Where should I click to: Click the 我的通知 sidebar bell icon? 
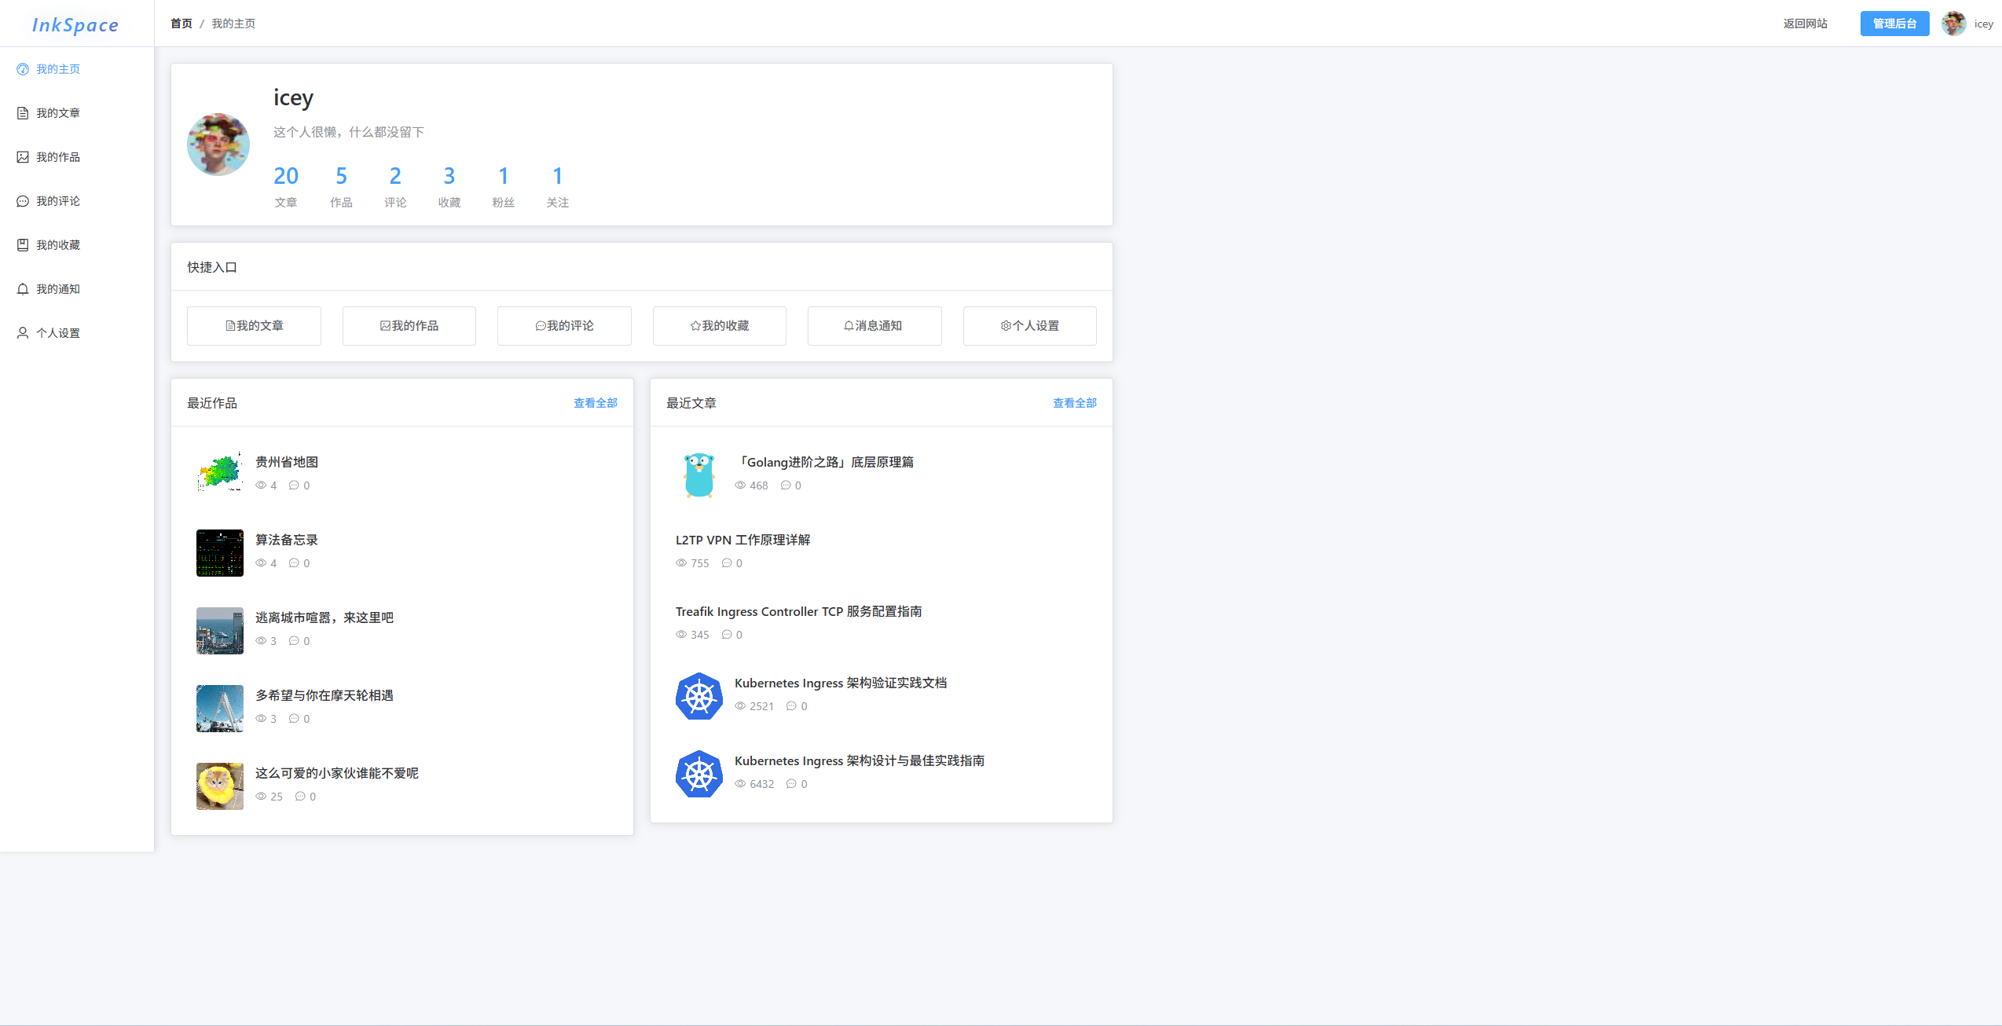point(23,289)
